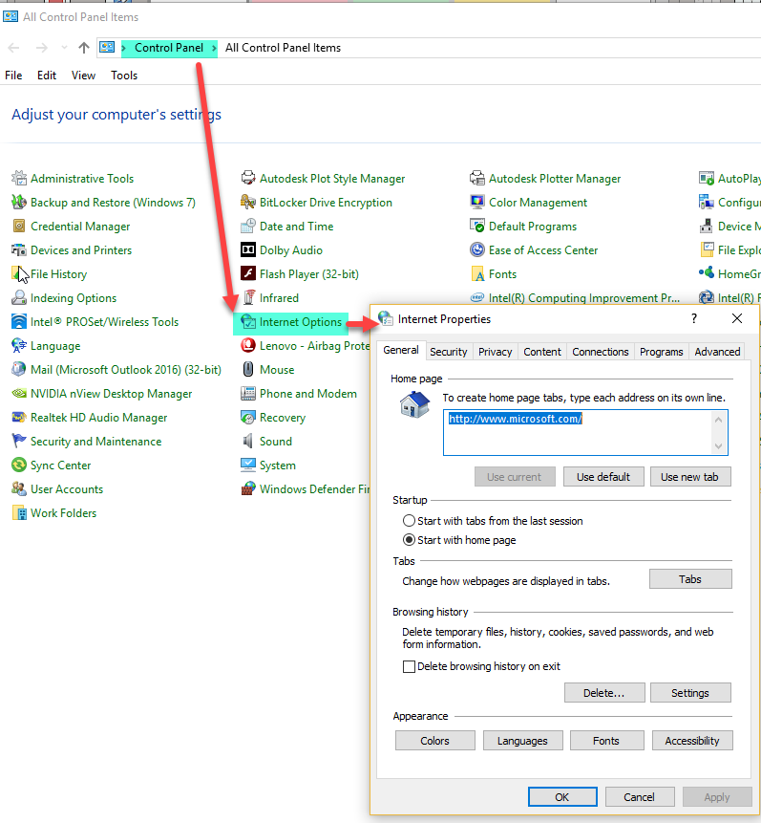Open the Credential Manager icon

coord(19,227)
